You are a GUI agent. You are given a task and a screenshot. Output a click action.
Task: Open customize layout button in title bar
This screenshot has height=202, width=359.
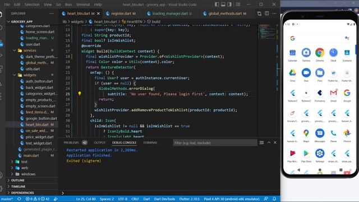(238, 4)
